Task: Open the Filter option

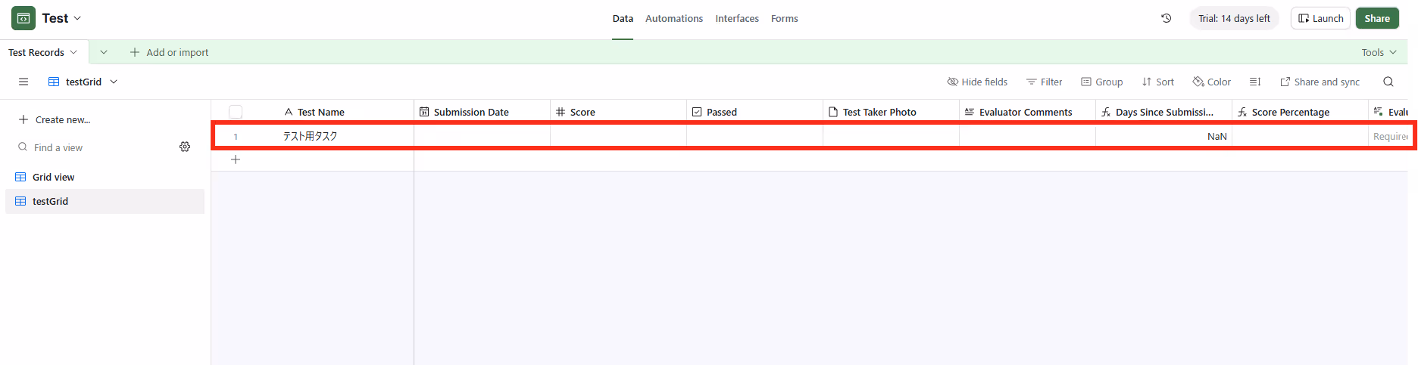Action: (x=1044, y=82)
